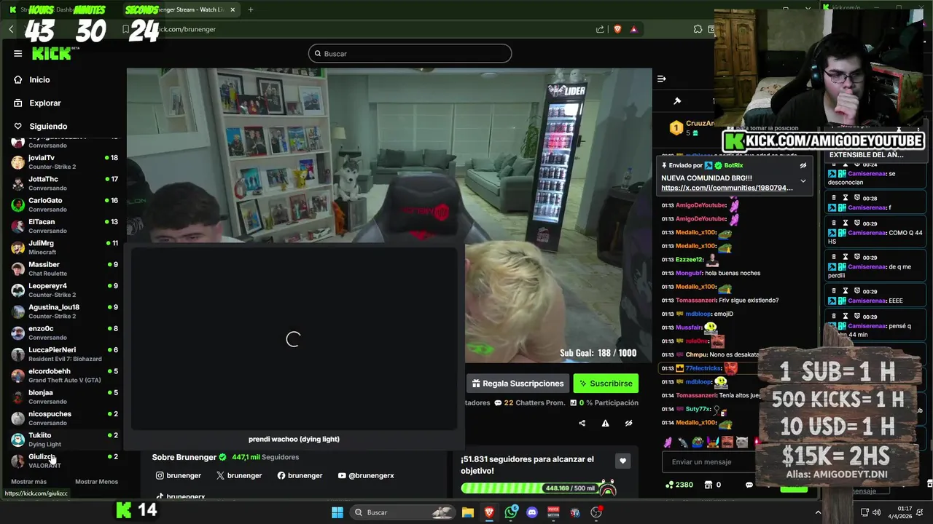933x524 pixels.
Task: Click 77electricks username in chat
Action: [x=703, y=368]
